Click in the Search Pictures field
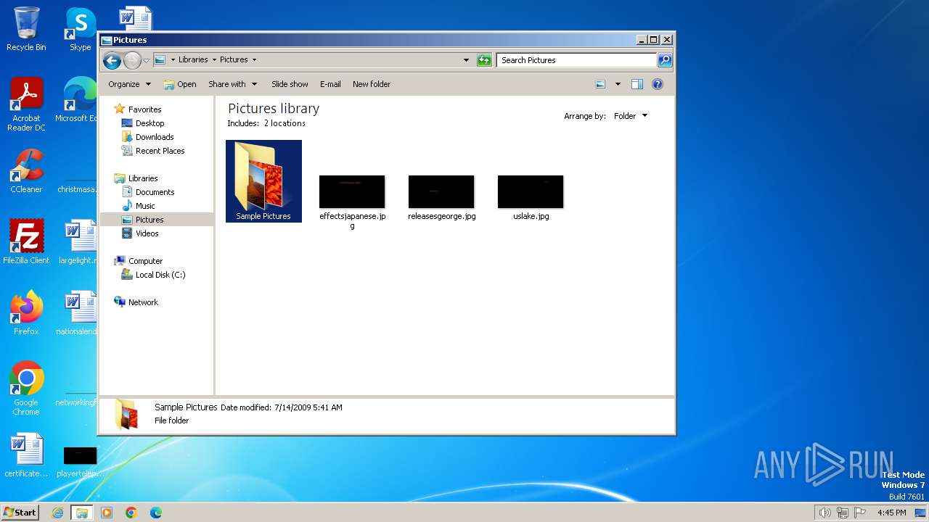 coord(577,60)
